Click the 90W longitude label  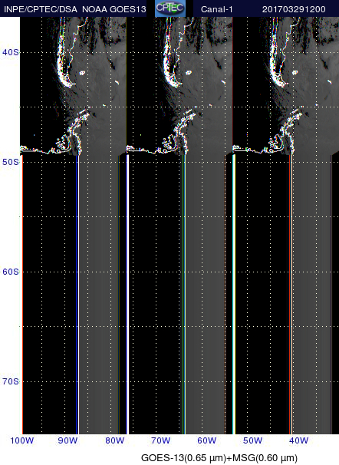67,440
